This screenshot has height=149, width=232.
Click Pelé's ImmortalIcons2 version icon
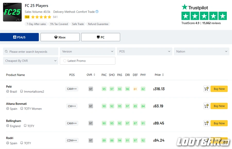pos(21,92)
